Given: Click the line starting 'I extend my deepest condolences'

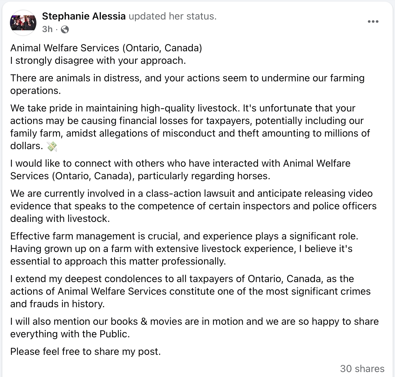Looking at the screenshot, I should [x=182, y=279].
